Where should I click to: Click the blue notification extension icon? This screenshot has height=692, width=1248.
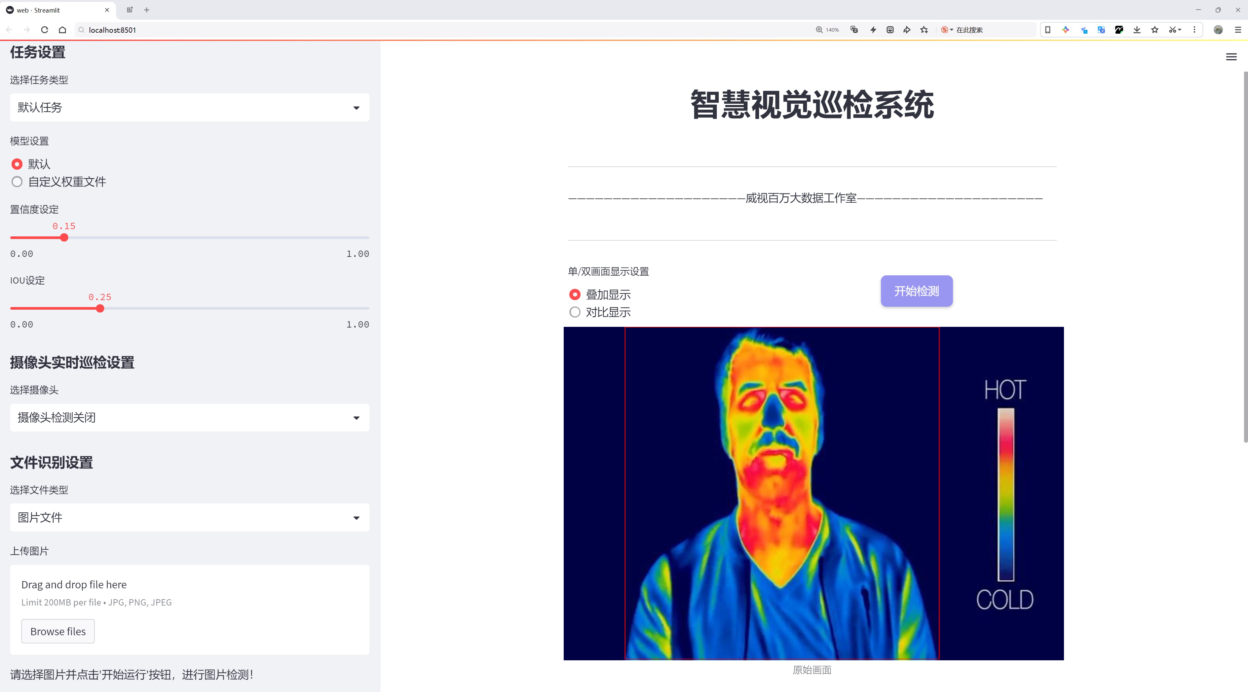point(1084,29)
